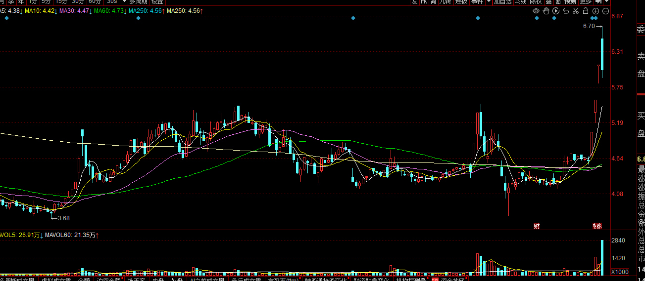This screenshot has height=281, width=645.
Task: Click the 5.75 price axis label
Action: click(x=617, y=87)
